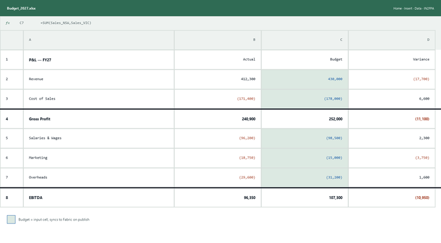
Task: Click the C7 name box
Action: coord(21,23)
